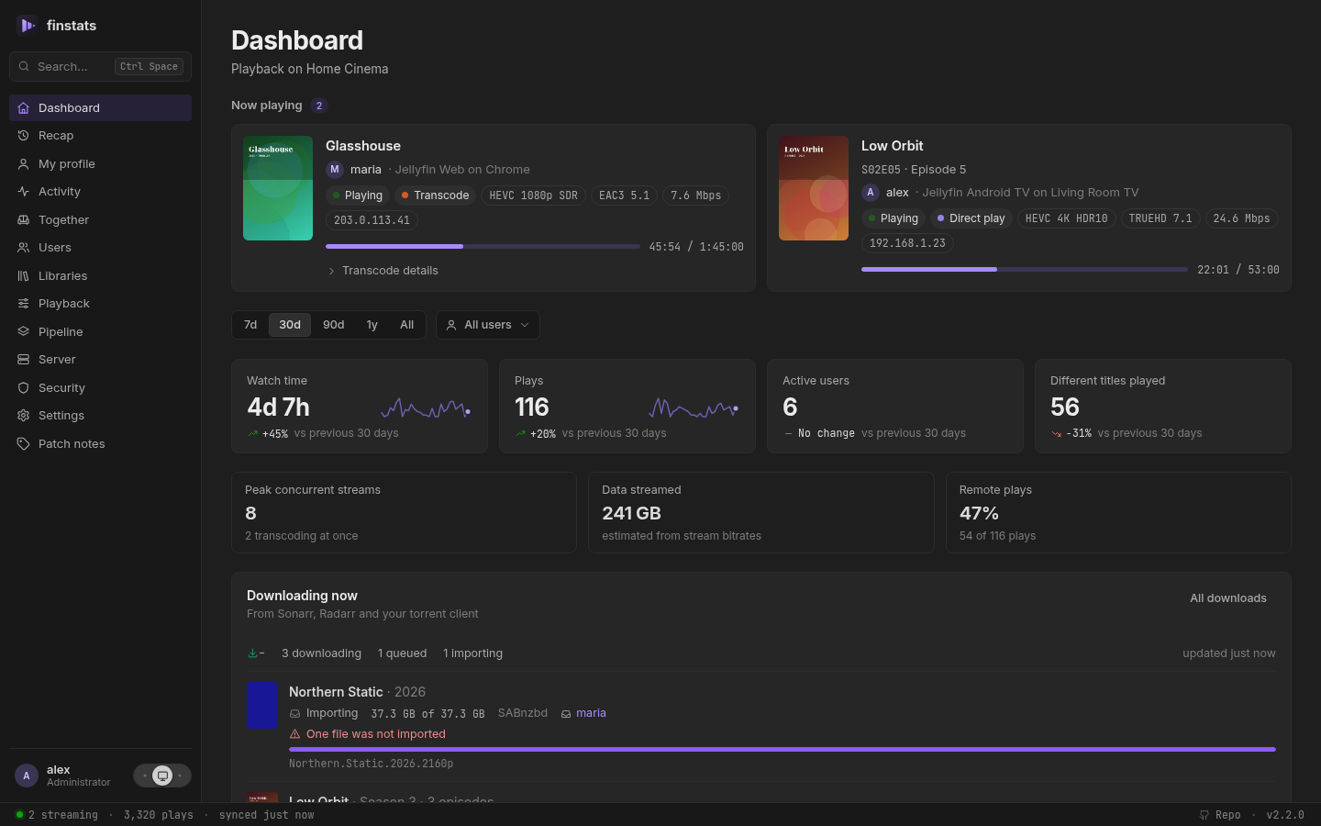Switch theme using the right dot option

pyautogui.click(x=180, y=776)
